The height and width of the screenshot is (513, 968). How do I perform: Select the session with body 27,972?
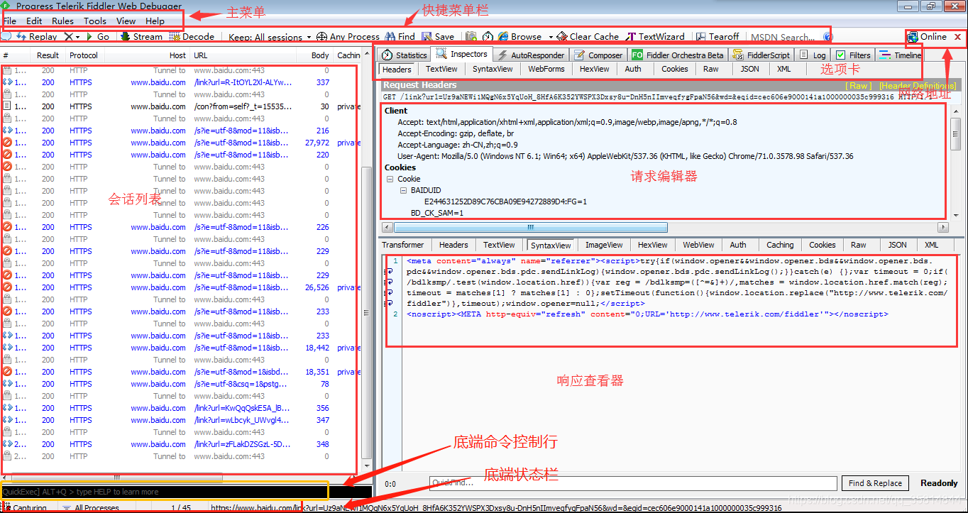pyautogui.click(x=182, y=143)
